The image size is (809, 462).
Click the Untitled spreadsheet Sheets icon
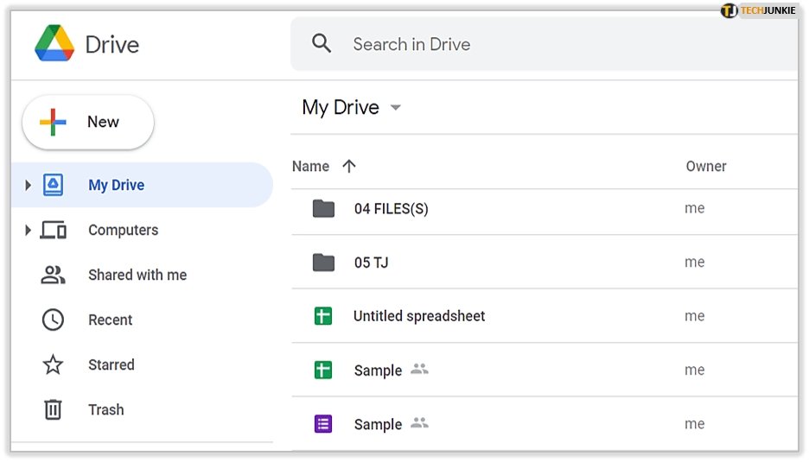[323, 316]
